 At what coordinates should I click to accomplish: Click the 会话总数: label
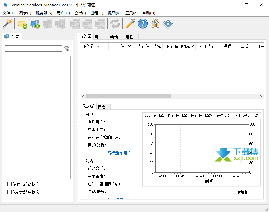click(x=97, y=191)
